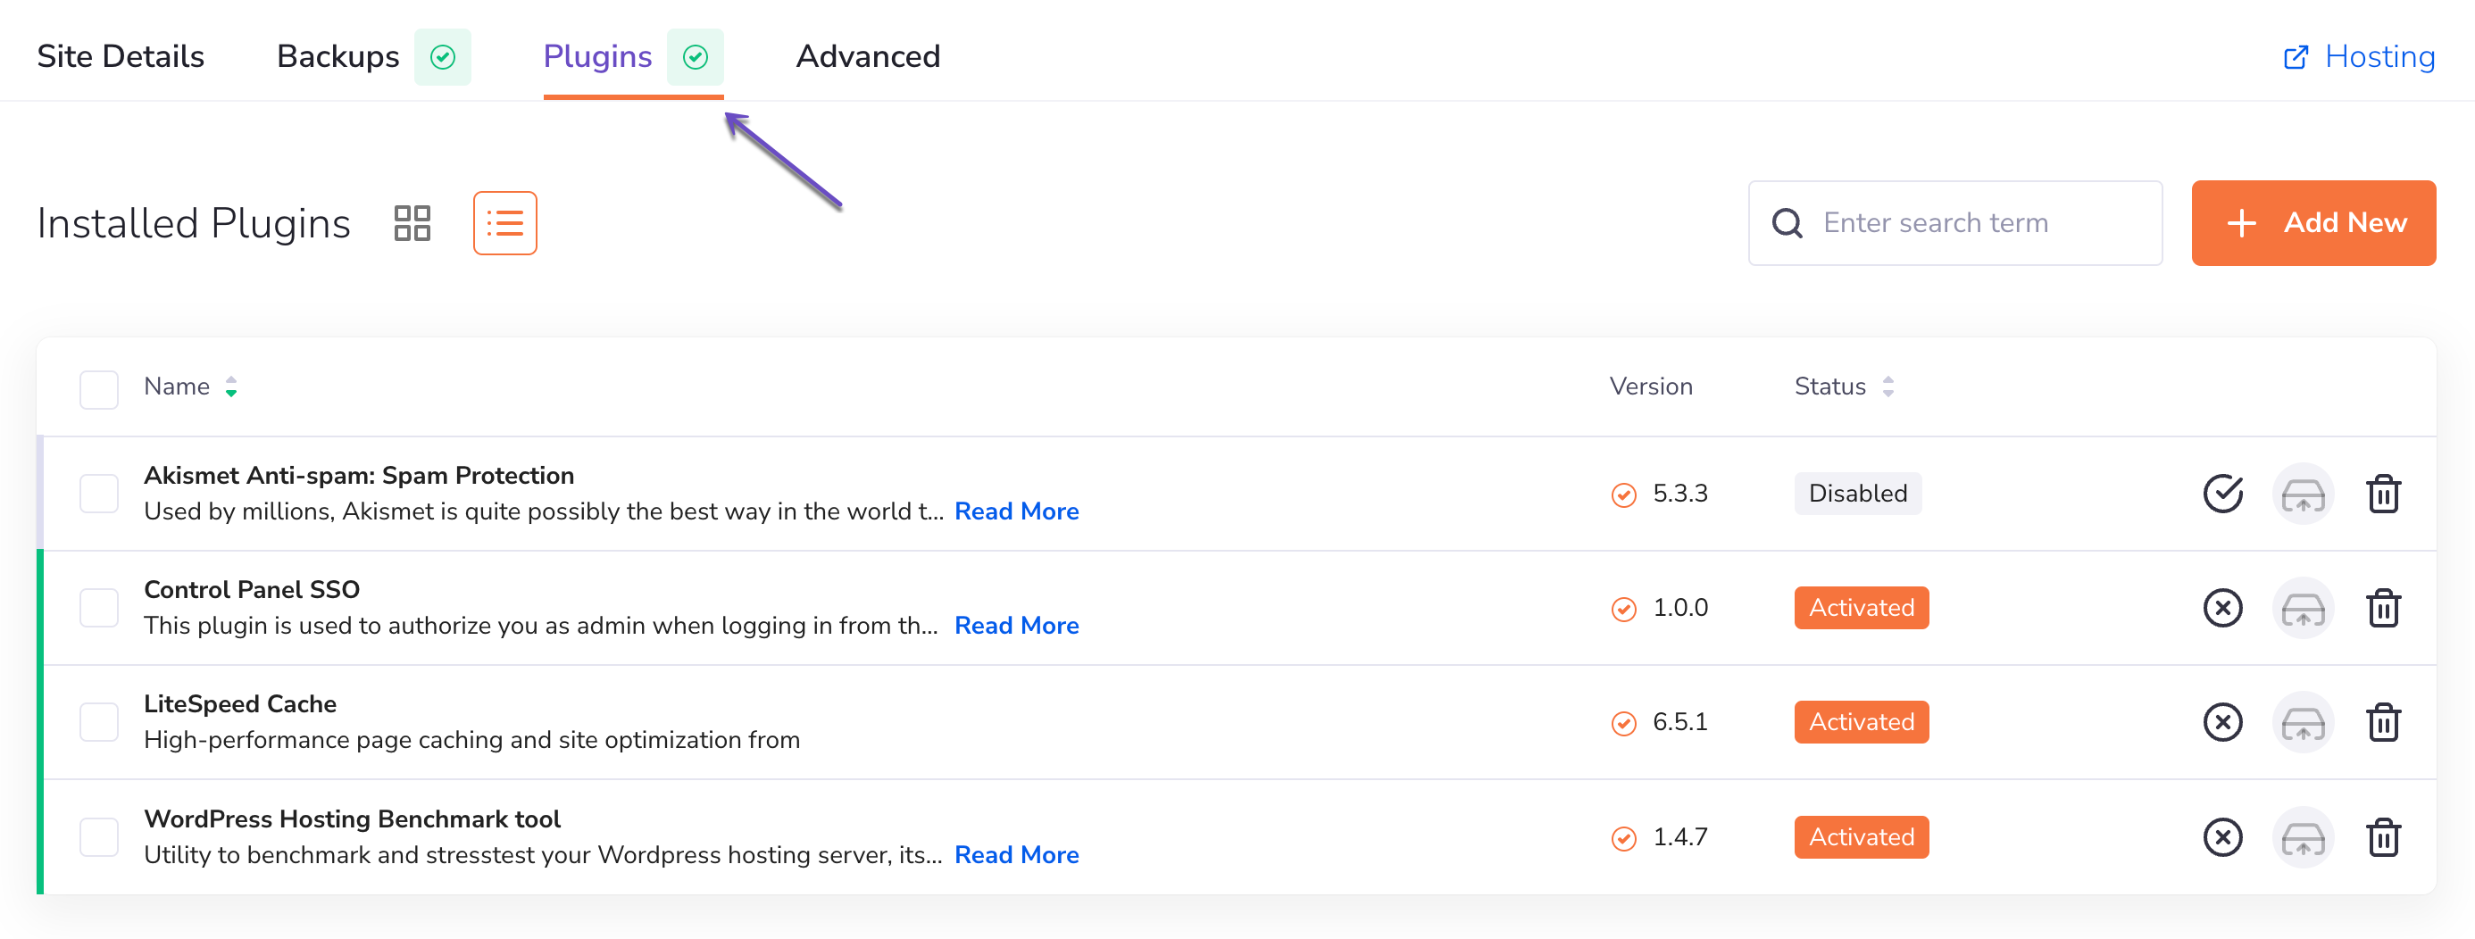The image size is (2475, 939).
Task: Switch to grid view of plugins
Action: [412, 224]
